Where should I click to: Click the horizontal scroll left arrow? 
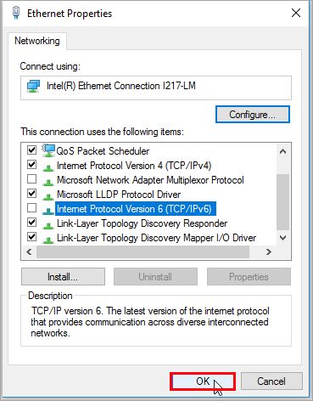click(x=29, y=251)
